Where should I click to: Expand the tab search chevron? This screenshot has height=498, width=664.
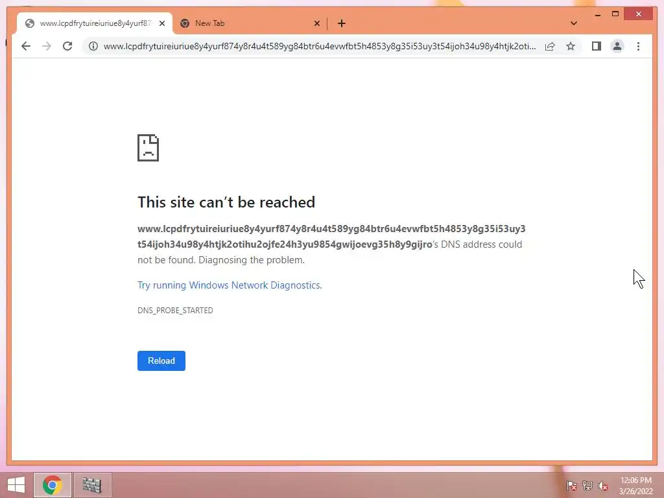574,23
